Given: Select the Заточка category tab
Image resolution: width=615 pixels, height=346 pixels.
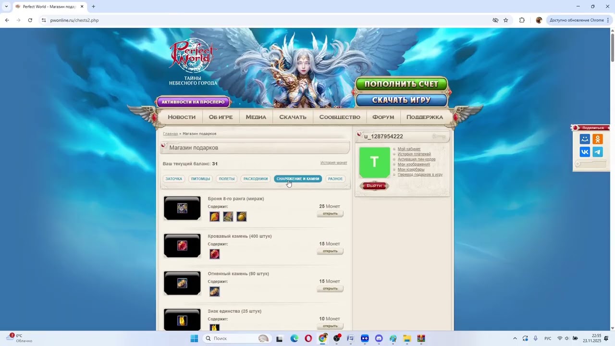Looking at the screenshot, I should [x=174, y=179].
